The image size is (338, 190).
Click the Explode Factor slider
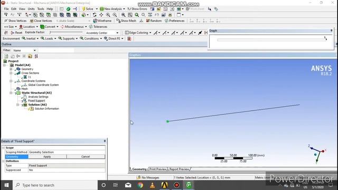click(x=66, y=32)
